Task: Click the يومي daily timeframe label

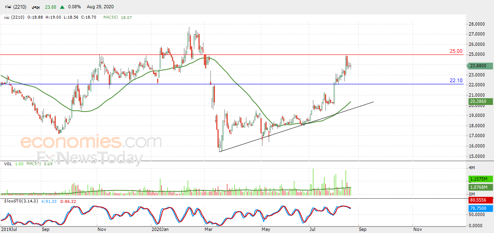Action: [x=36, y=7]
